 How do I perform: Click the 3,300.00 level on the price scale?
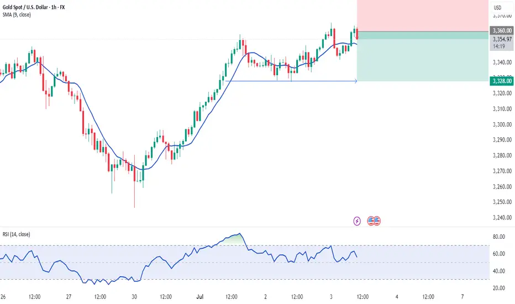[502, 124]
